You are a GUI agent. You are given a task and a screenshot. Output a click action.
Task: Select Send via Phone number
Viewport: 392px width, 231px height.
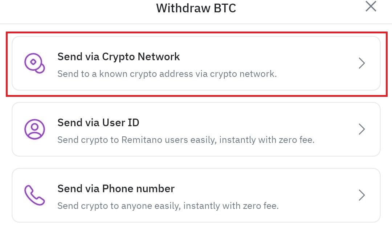point(196,195)
